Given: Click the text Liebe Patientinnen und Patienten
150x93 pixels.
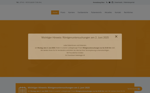Looking at the screenshot, I should tap(75, 45).
